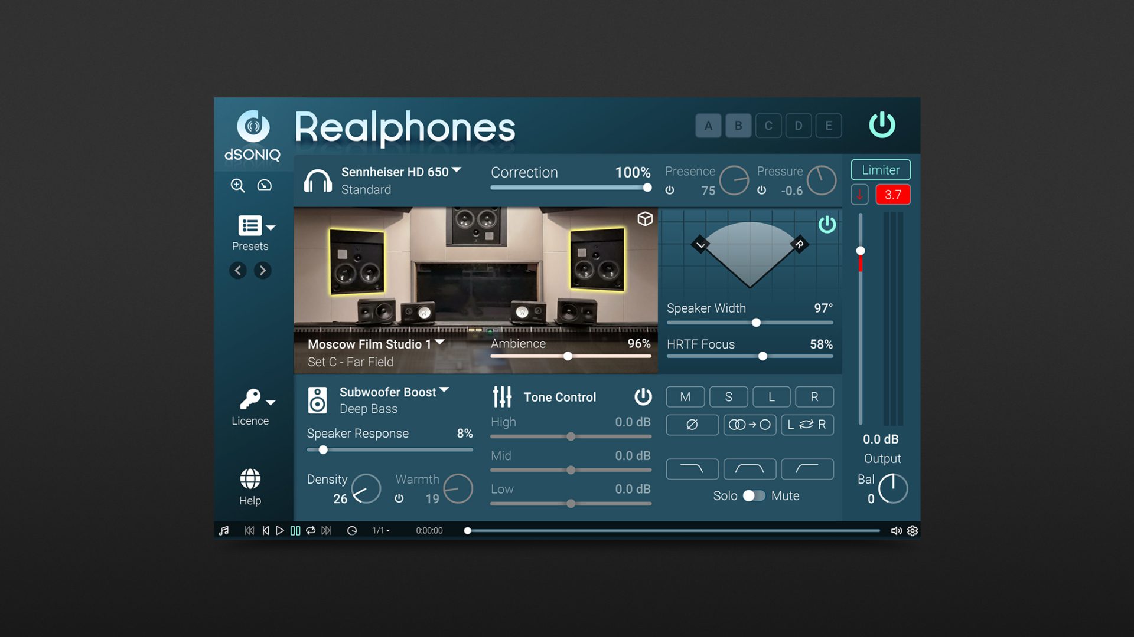Click the zoom magnifier icon

(x=237, y=185)
